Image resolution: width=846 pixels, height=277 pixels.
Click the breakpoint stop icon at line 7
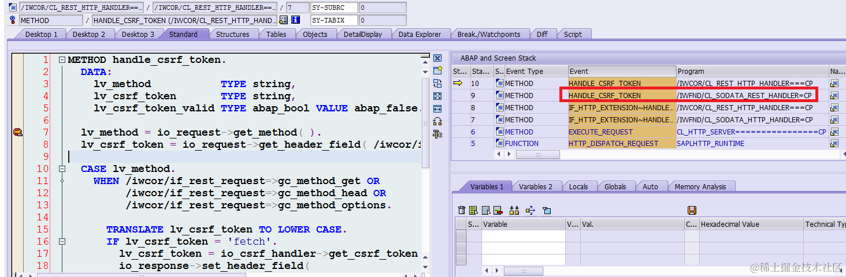[17, 133]
